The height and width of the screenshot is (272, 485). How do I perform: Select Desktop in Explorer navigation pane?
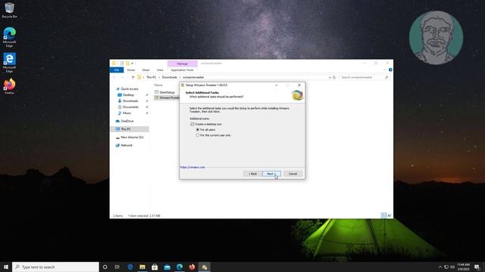pos(128,95)
